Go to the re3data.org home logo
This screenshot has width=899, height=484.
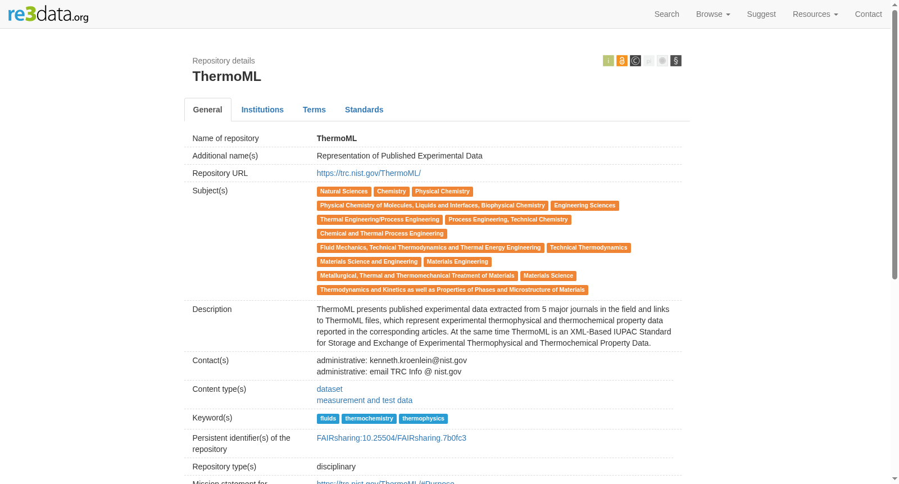pos(48,14)
